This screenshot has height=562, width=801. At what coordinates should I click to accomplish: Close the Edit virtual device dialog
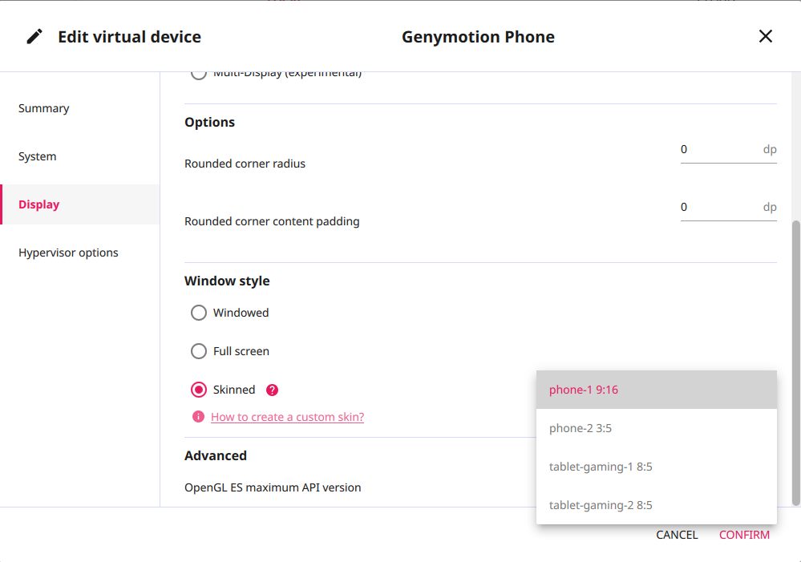tap(766, 36)
